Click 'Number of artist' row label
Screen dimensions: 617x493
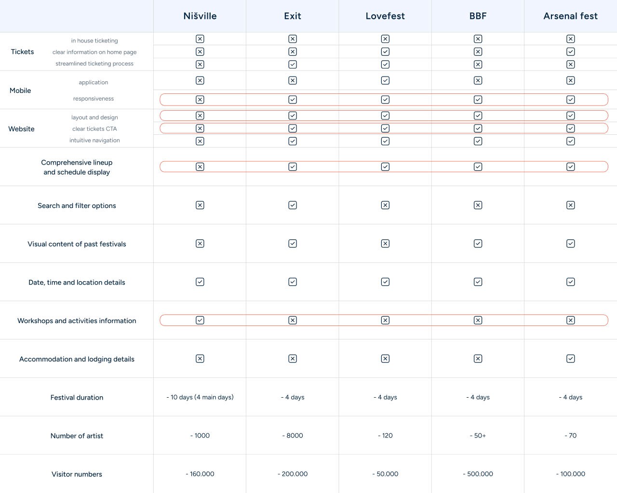pos(77,436)
